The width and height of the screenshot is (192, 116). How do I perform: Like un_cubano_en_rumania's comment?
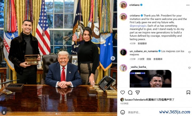[x=189, y=52]
